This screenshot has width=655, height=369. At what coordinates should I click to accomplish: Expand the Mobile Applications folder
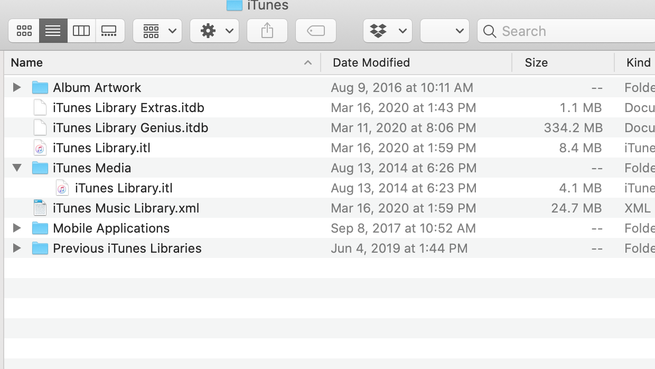coord(17,228)
